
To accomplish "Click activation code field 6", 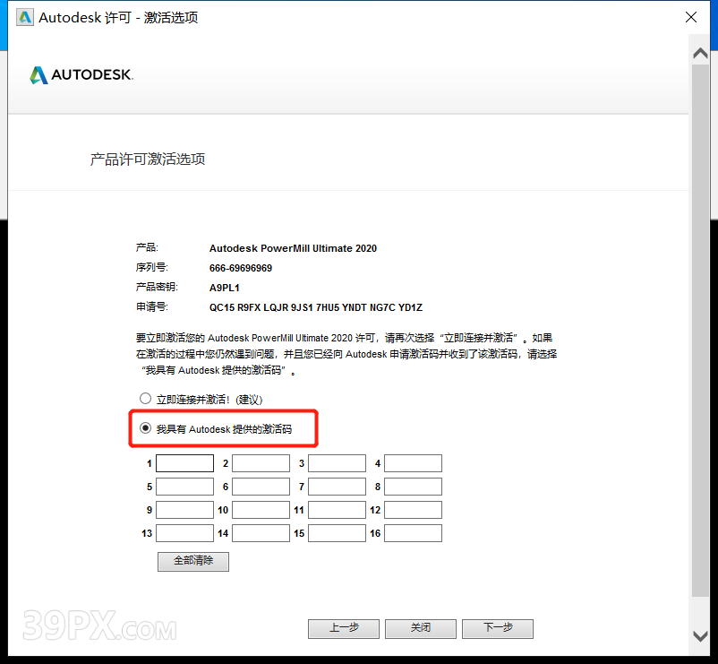I will [261, 487].
